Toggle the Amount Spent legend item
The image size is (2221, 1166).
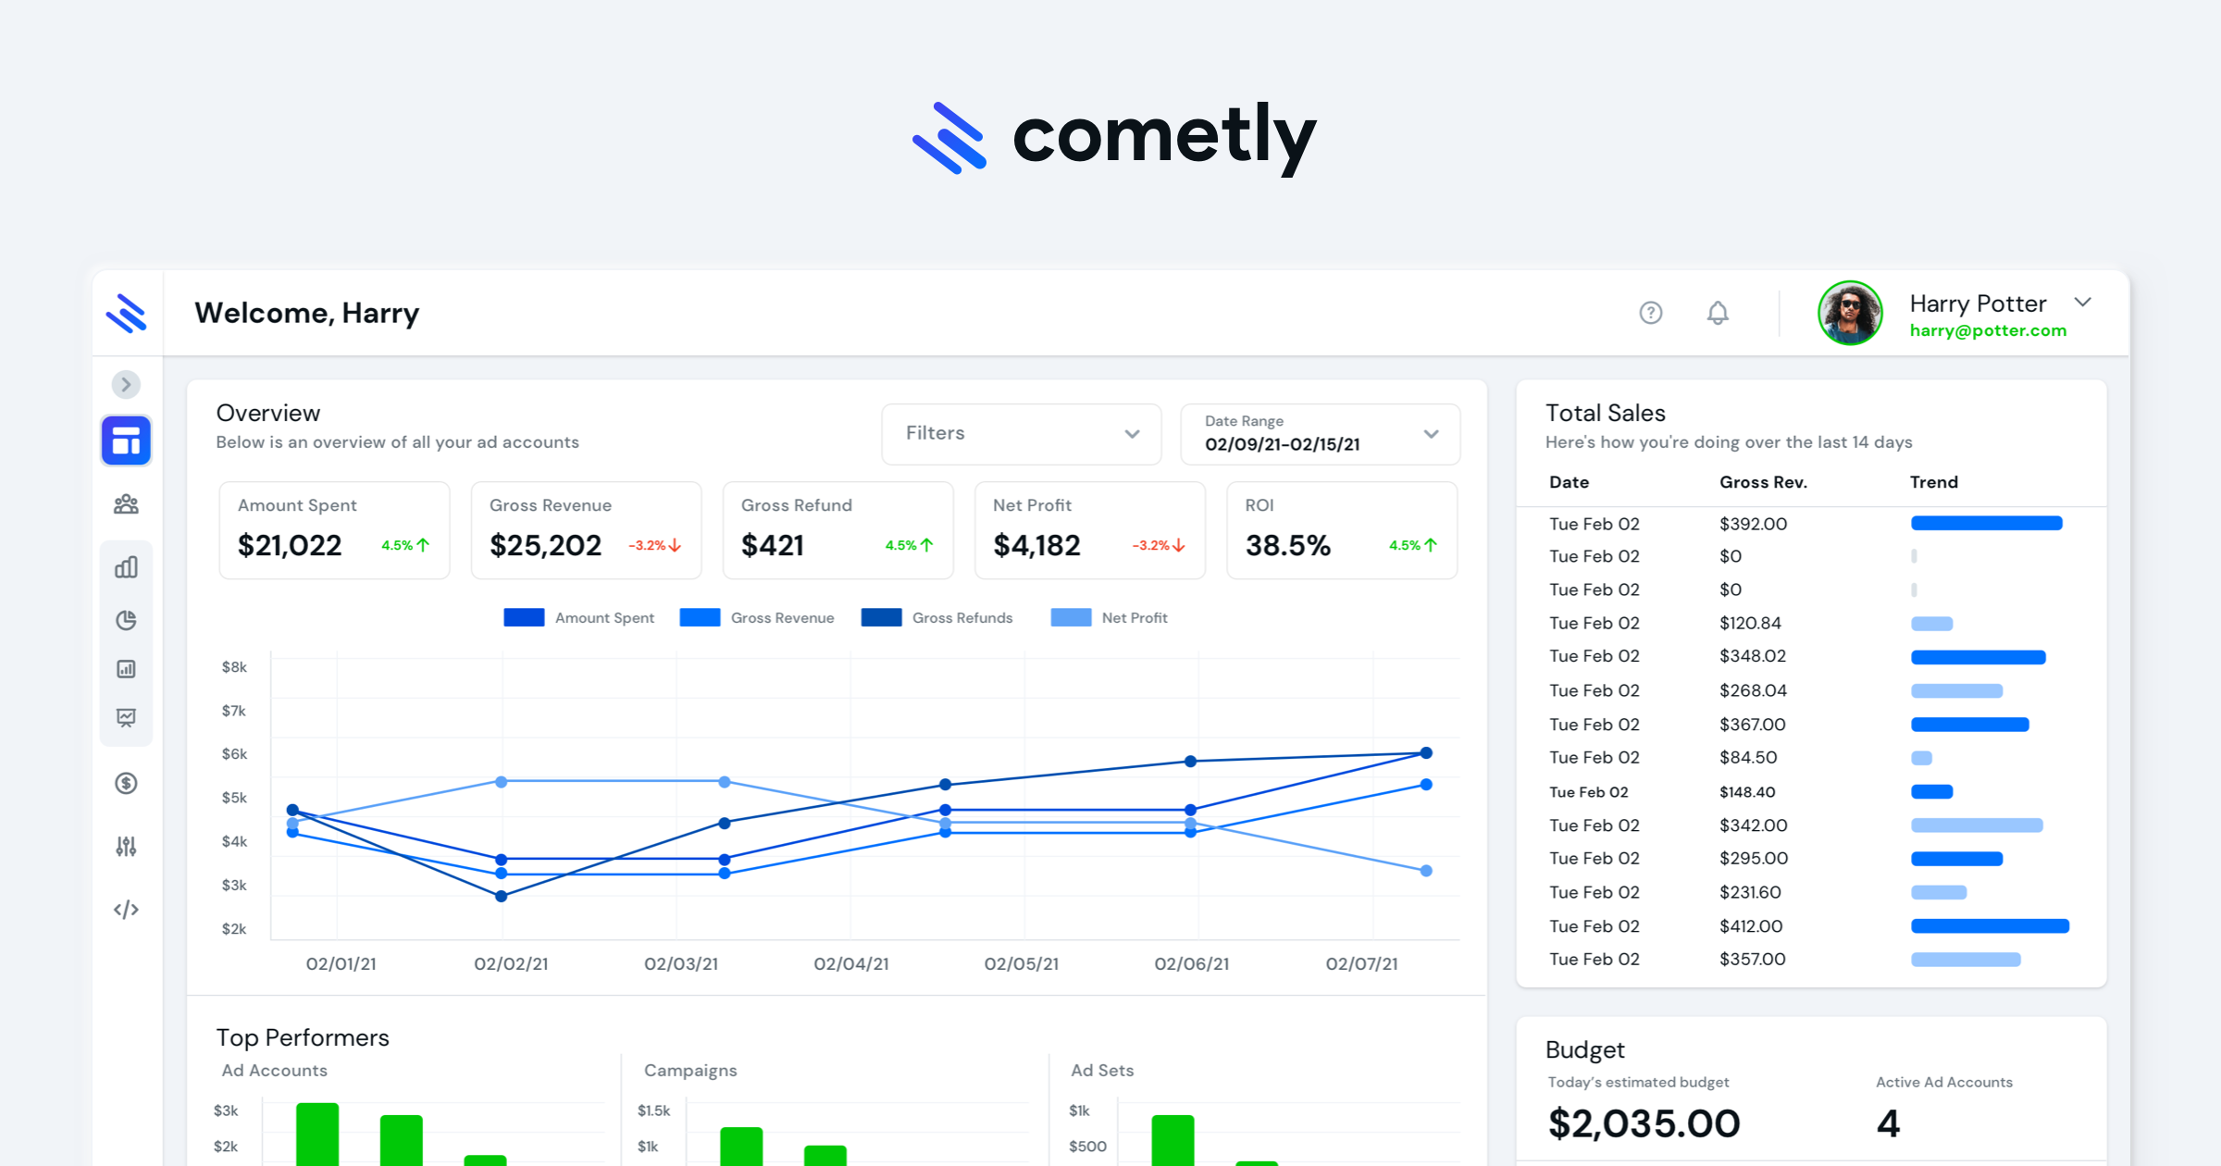(x=578, y=617)
